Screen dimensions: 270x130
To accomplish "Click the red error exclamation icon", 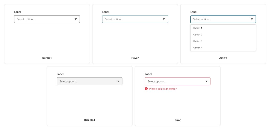I will pyautogui.click(x=146, y=89).
